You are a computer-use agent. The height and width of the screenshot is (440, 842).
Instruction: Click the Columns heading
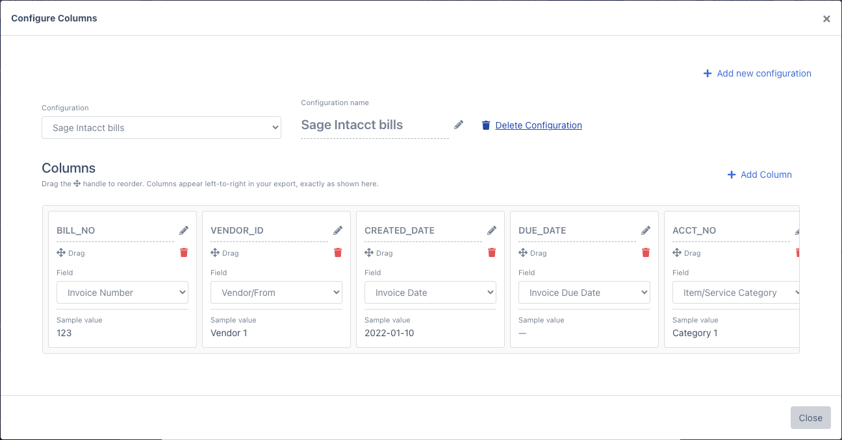69,168
